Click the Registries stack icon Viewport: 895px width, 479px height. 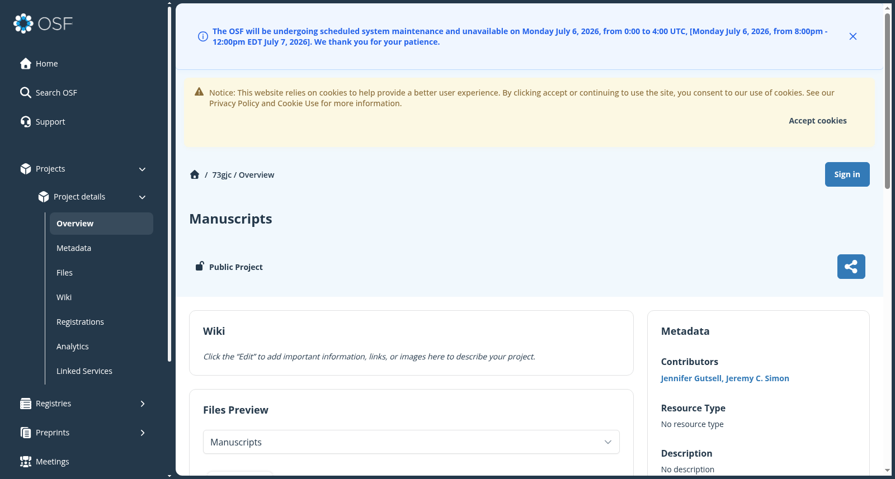(26, 404)
